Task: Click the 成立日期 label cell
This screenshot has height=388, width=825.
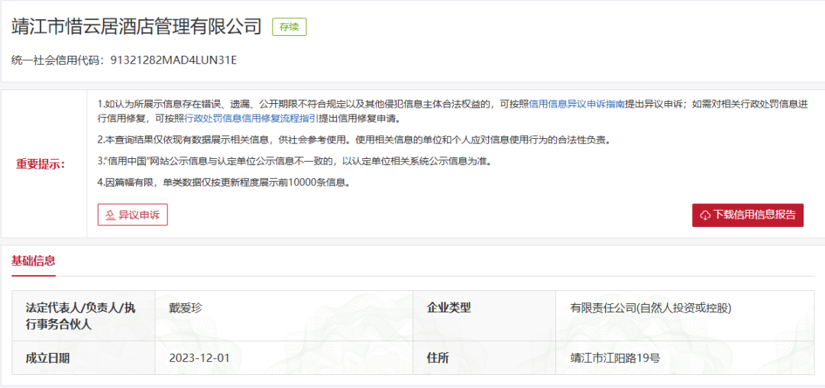Action: point(84,358)
